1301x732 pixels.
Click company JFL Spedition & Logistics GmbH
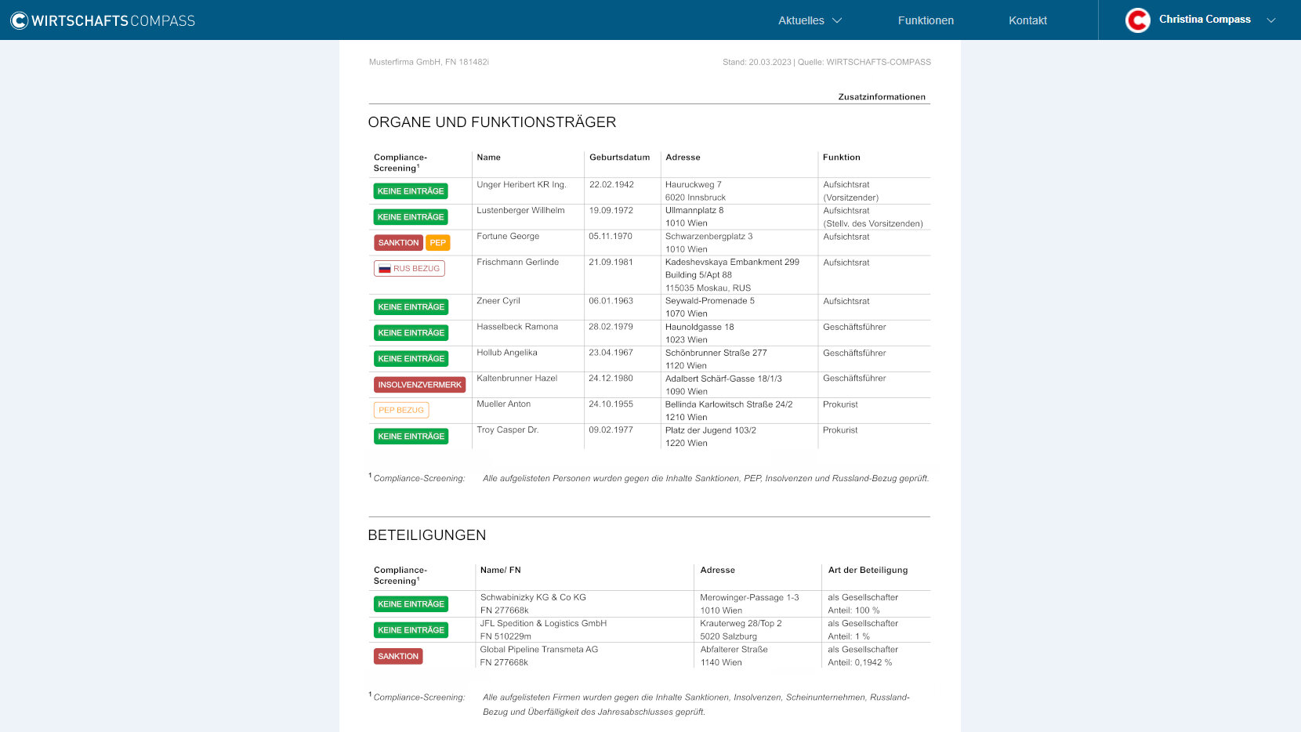click(543, 624)
